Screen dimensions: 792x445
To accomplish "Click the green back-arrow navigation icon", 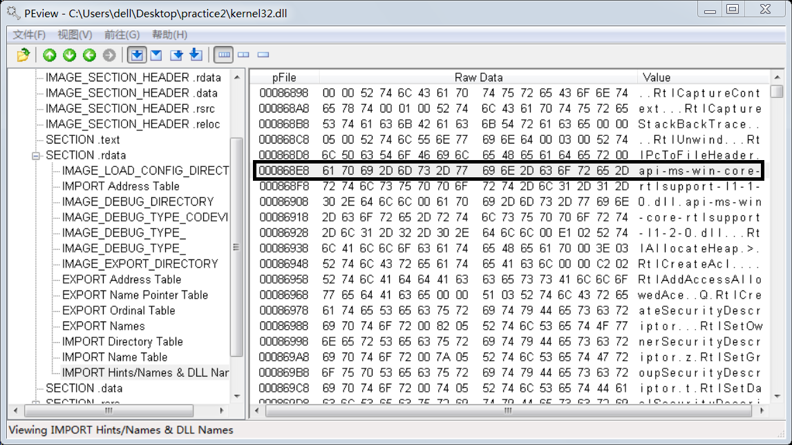I will pyautogui.click(x=88, y=56).
